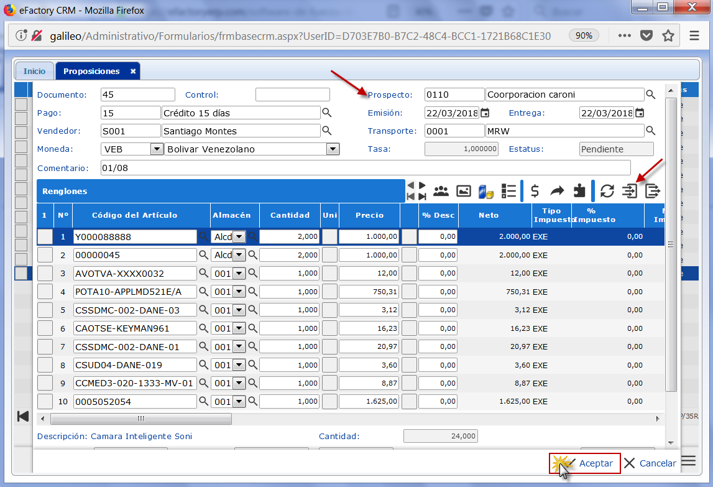
Task: Click the curved forward arrow icon
Action: pos(557,191)
